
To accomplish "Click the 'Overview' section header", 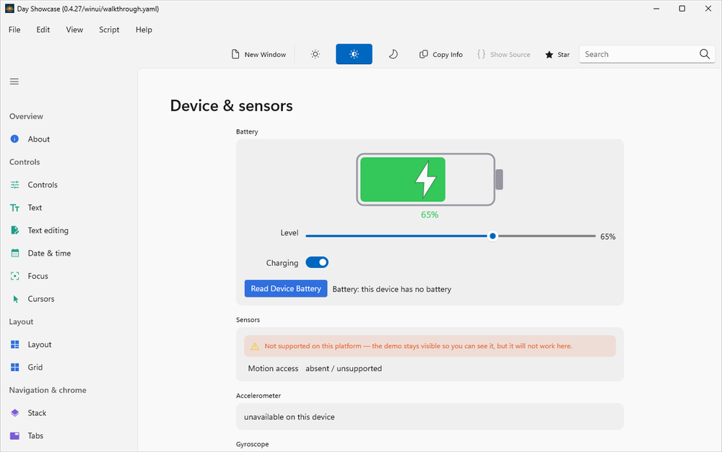I will pos(26,116).
